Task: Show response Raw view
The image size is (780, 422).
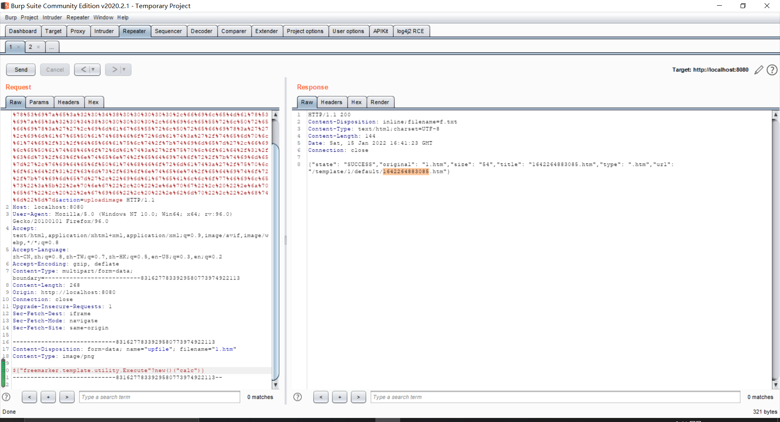Action: coord(307,102)
